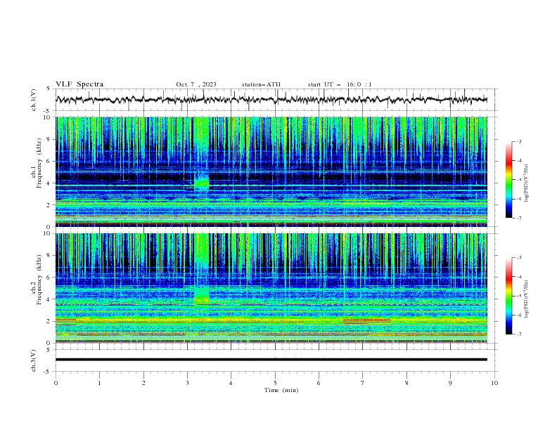
Task: Click the red 2 kHz band near 7 min in ch.2
Action: (367, 321)
